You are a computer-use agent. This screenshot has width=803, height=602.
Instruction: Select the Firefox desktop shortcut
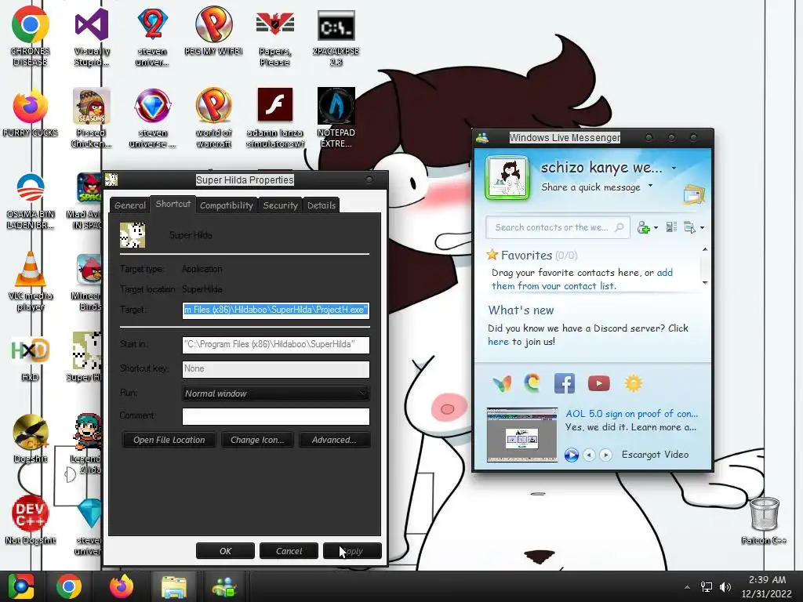point(31,113)
